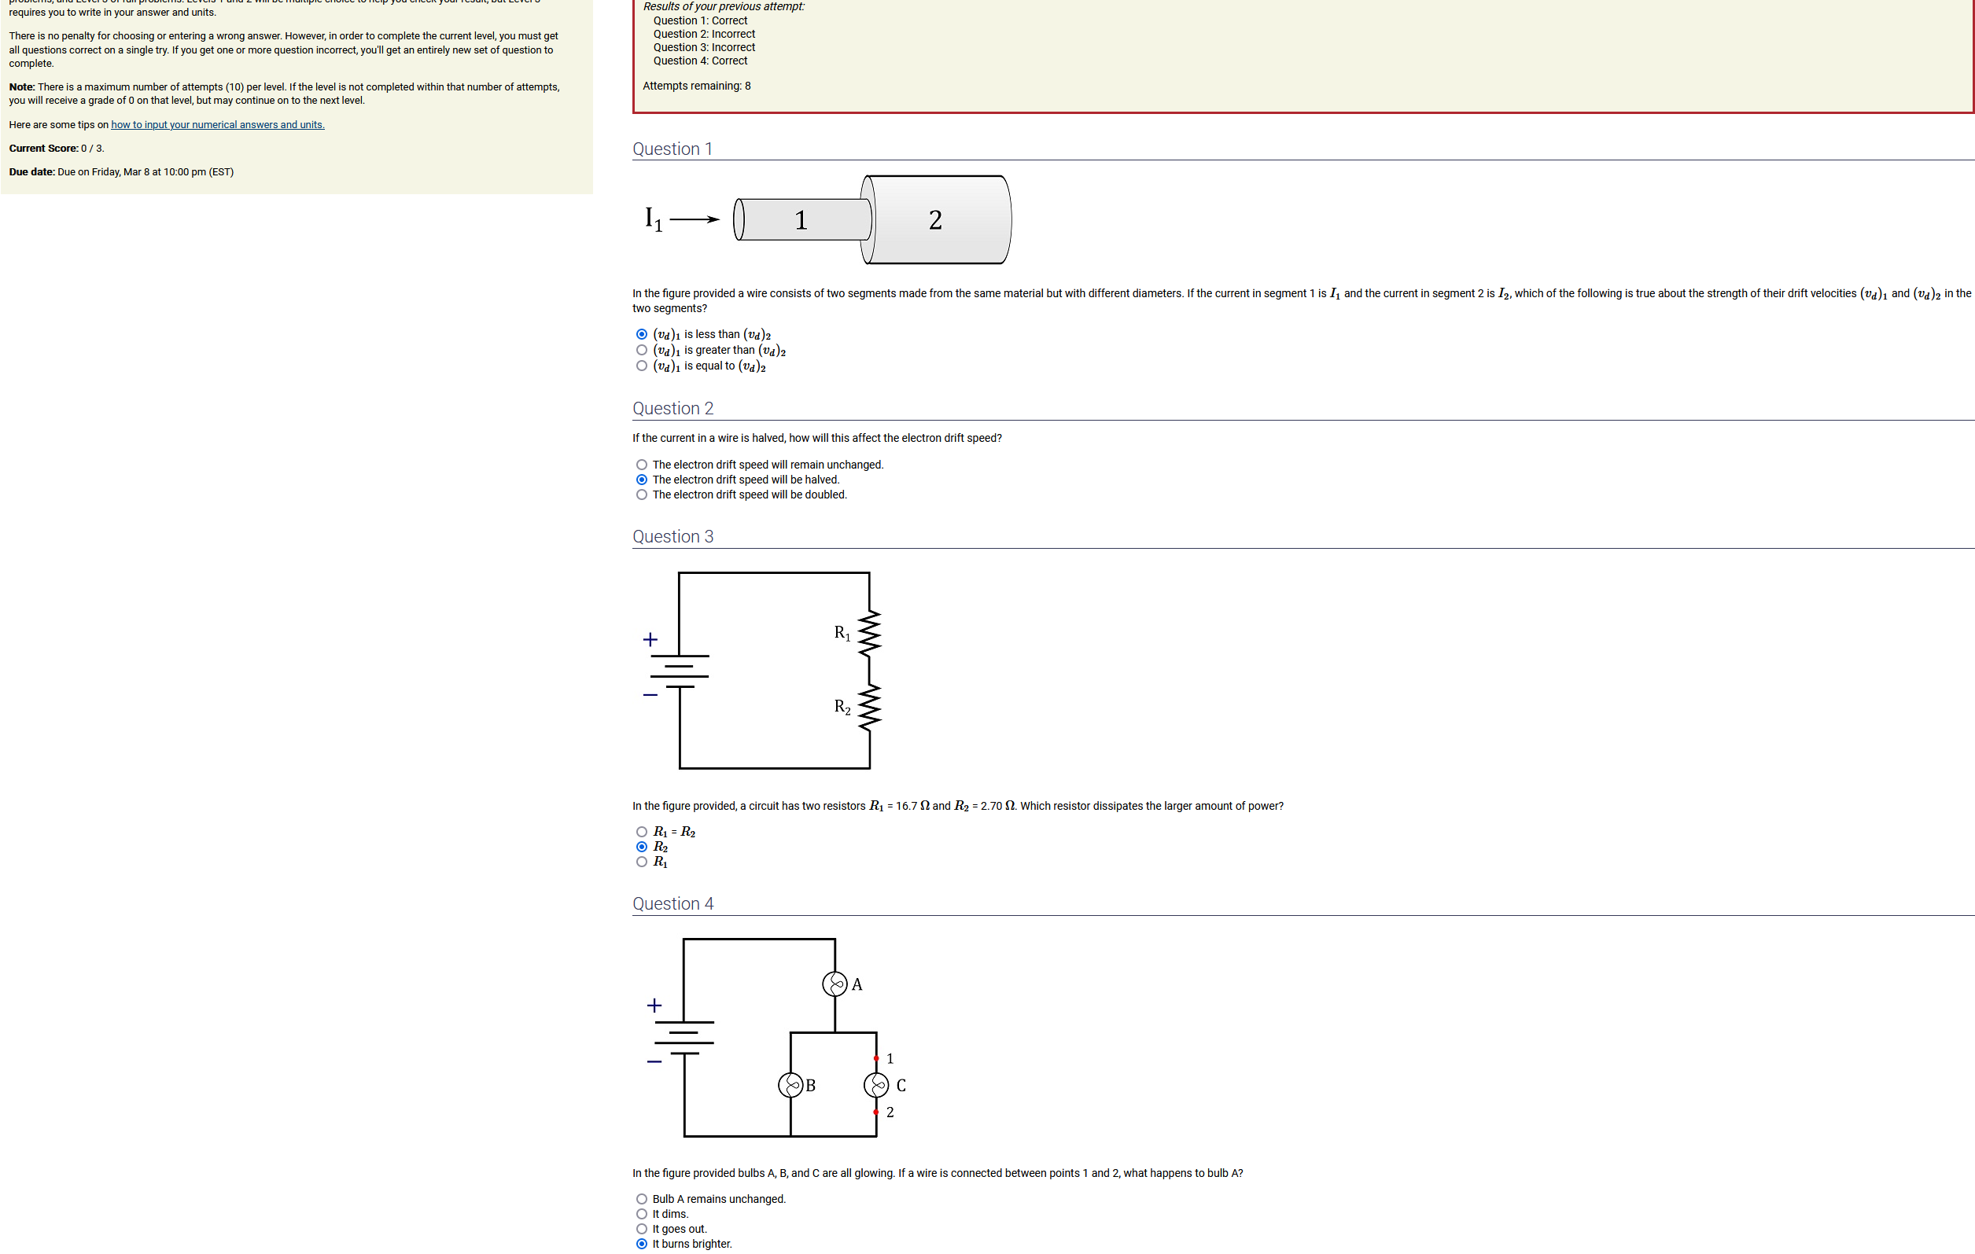This screenshot has height=1254, width=1975.
Task: Select '(vd)1 is greater than (vd)2' option
Action: click(641, 350)
